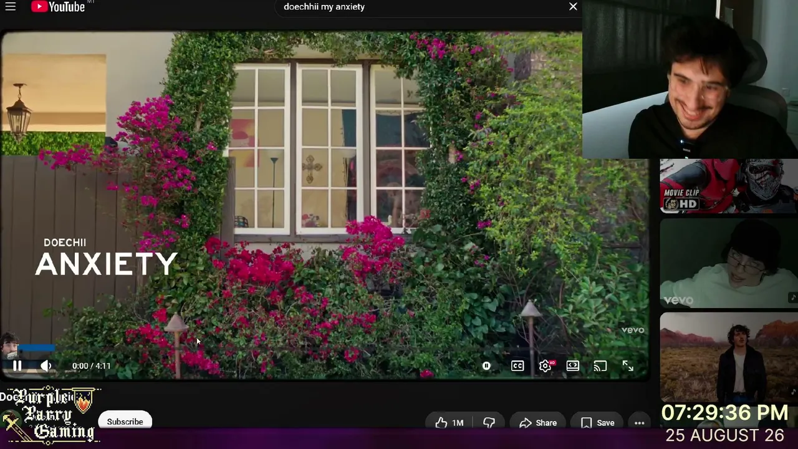Switch to theater mode
Screen dimensions: 798x449
pyautogui.click(x=572, y=366)
